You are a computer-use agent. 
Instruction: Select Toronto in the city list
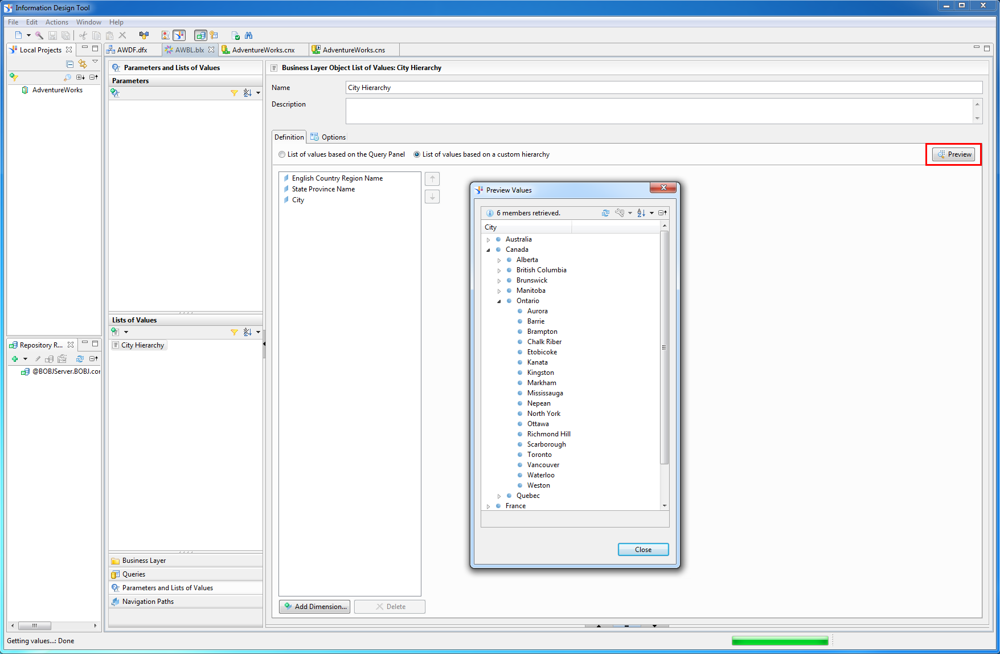[x=539, y=455]
